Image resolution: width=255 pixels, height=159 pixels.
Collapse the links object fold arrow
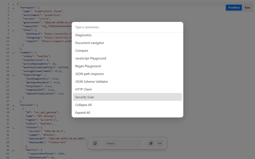click(x=13, y=31)
